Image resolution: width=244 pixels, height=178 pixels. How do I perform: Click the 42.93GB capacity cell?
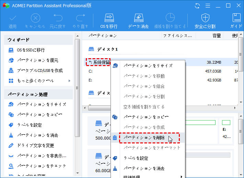pos(214,80)
